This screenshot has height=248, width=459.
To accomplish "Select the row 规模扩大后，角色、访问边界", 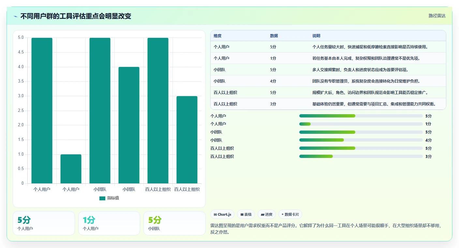I will (x=328, y=92).
